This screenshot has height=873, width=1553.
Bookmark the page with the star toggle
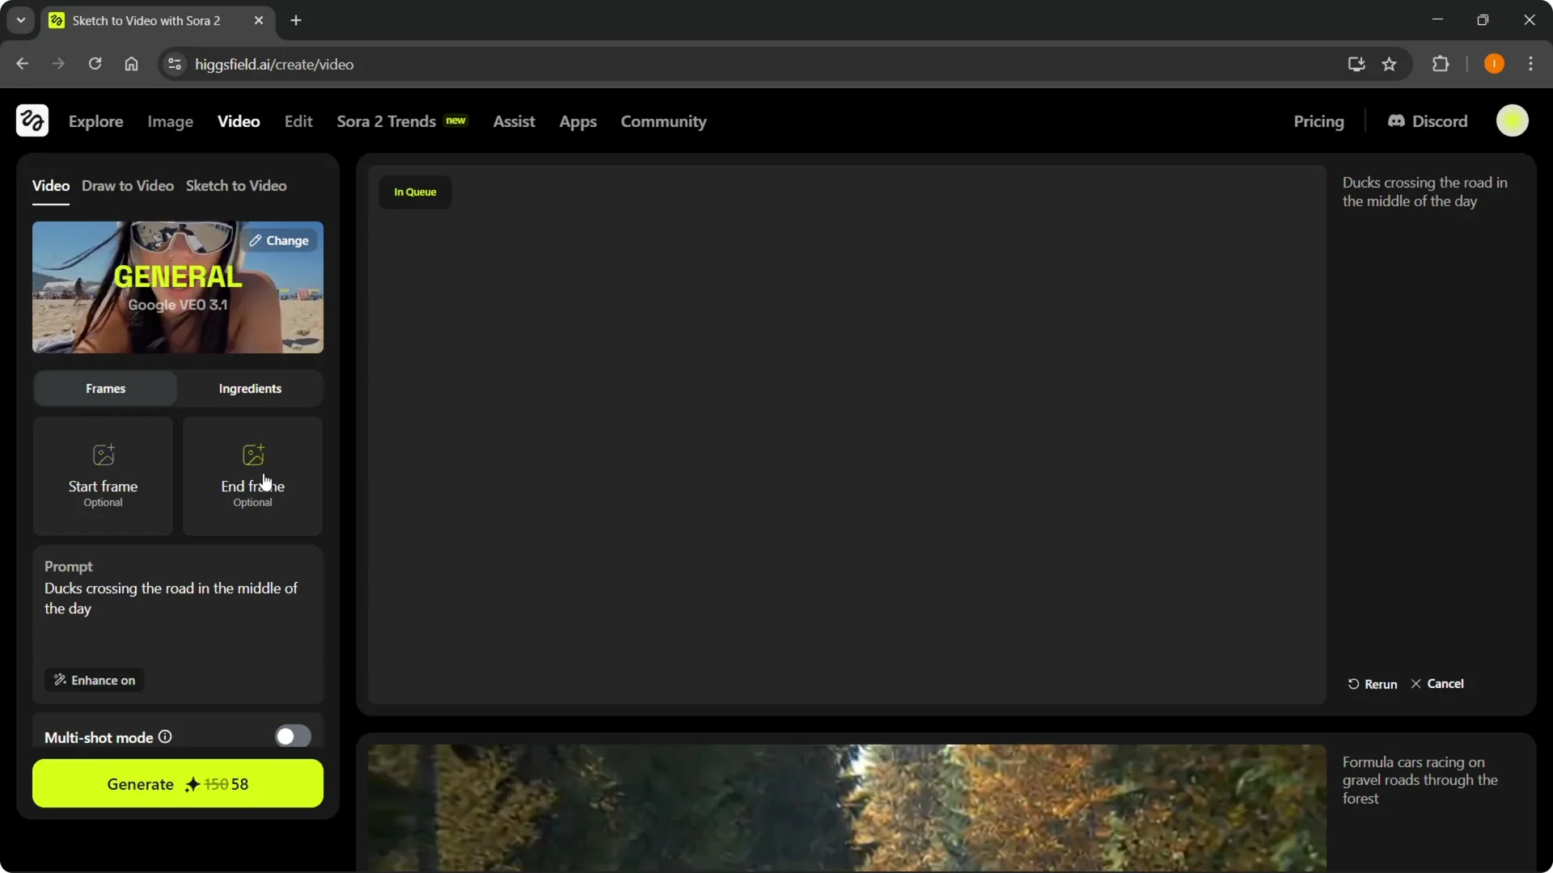pos(1390,64)
